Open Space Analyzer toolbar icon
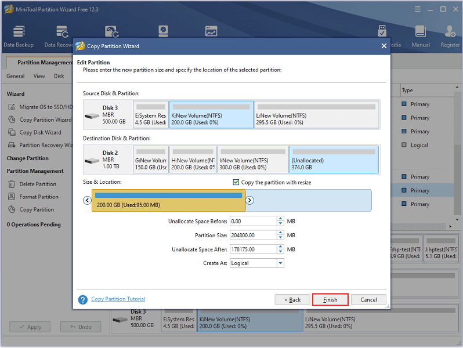The height and width of the screenshot is (348, 463). (211, 31)
